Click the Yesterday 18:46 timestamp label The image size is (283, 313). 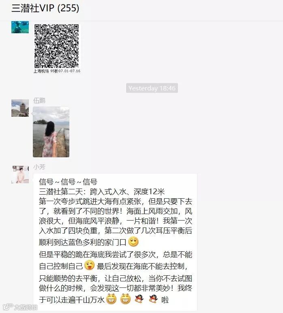(152, 88)
